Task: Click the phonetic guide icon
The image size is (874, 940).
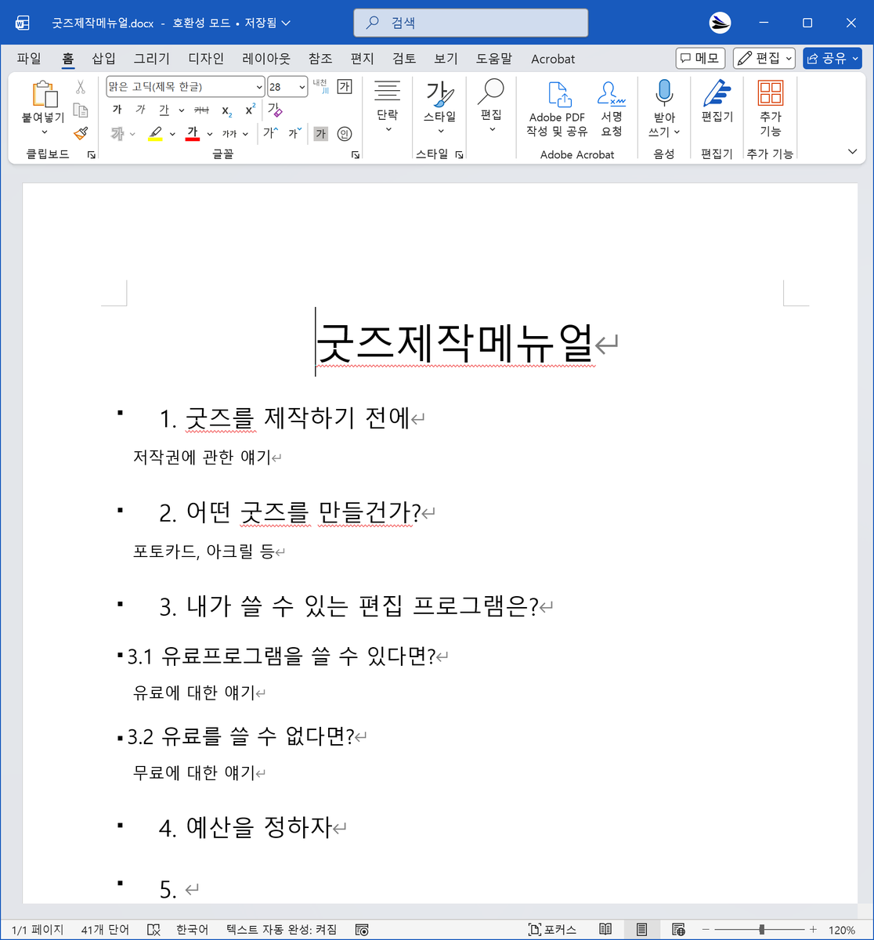Action: 320,86
